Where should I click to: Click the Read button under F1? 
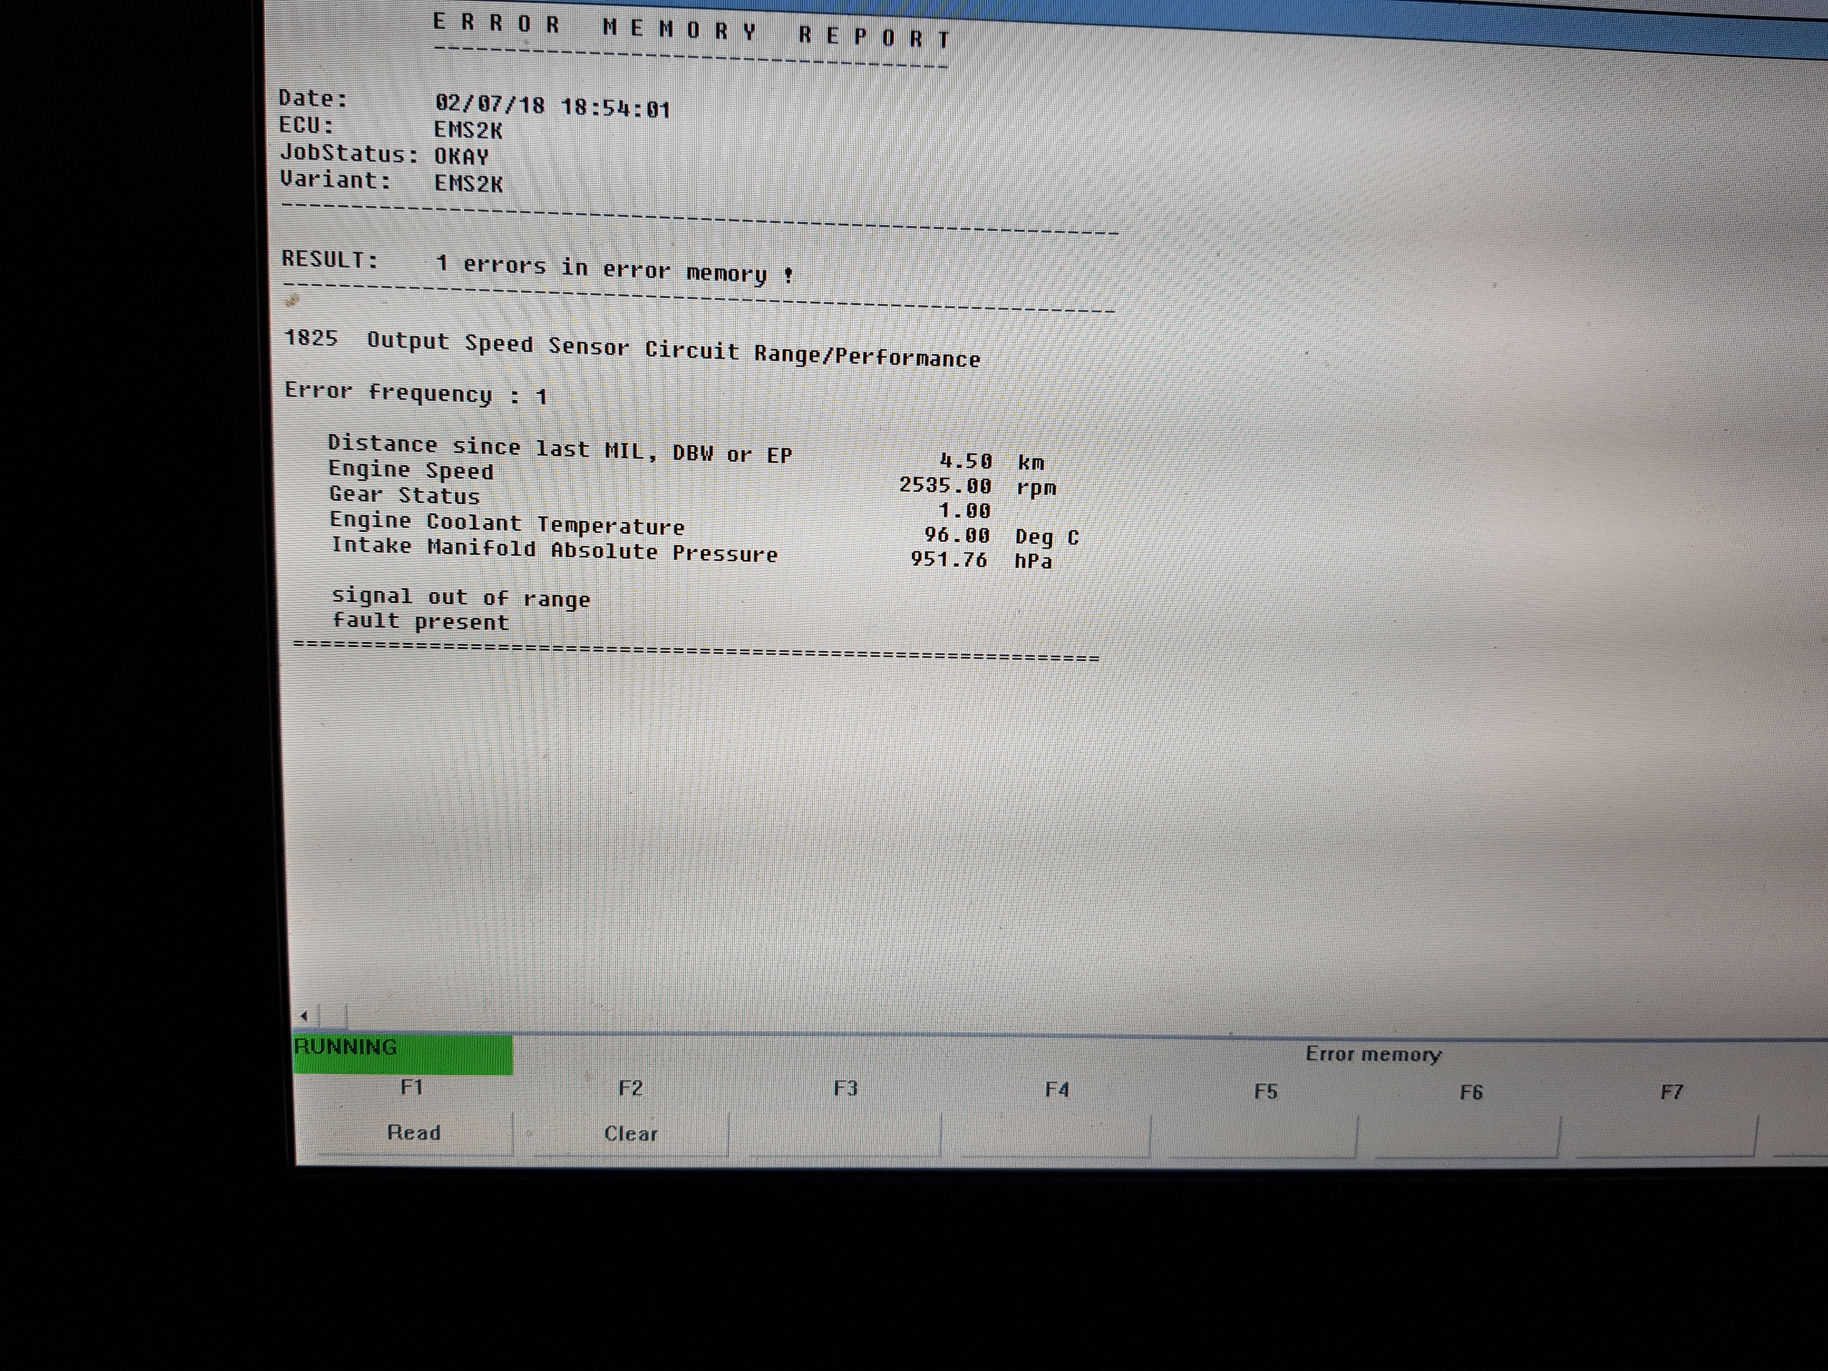pos(413,1132)
